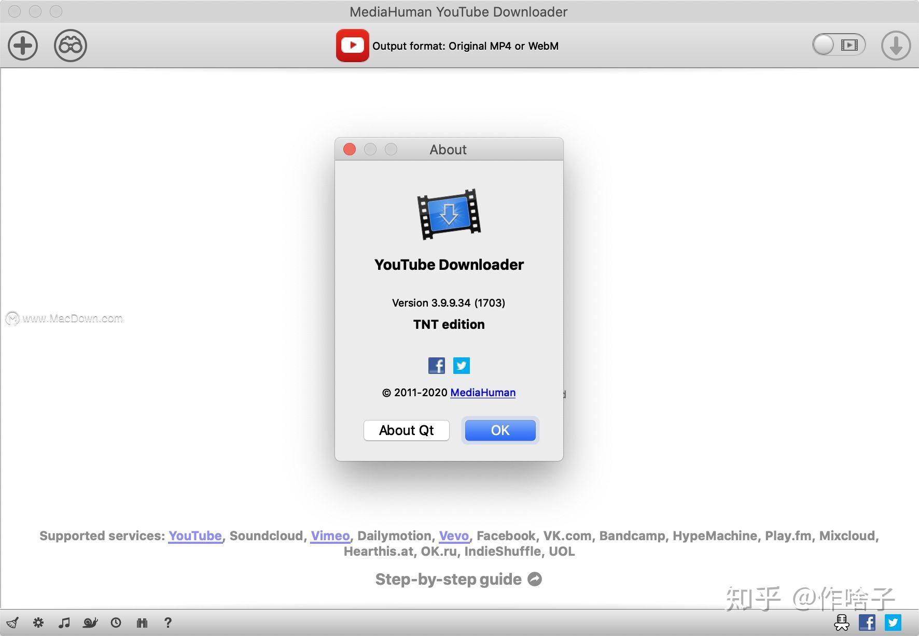Click the Facebook share icon in About dialog

pyautogui.click(x=436, y=366)
